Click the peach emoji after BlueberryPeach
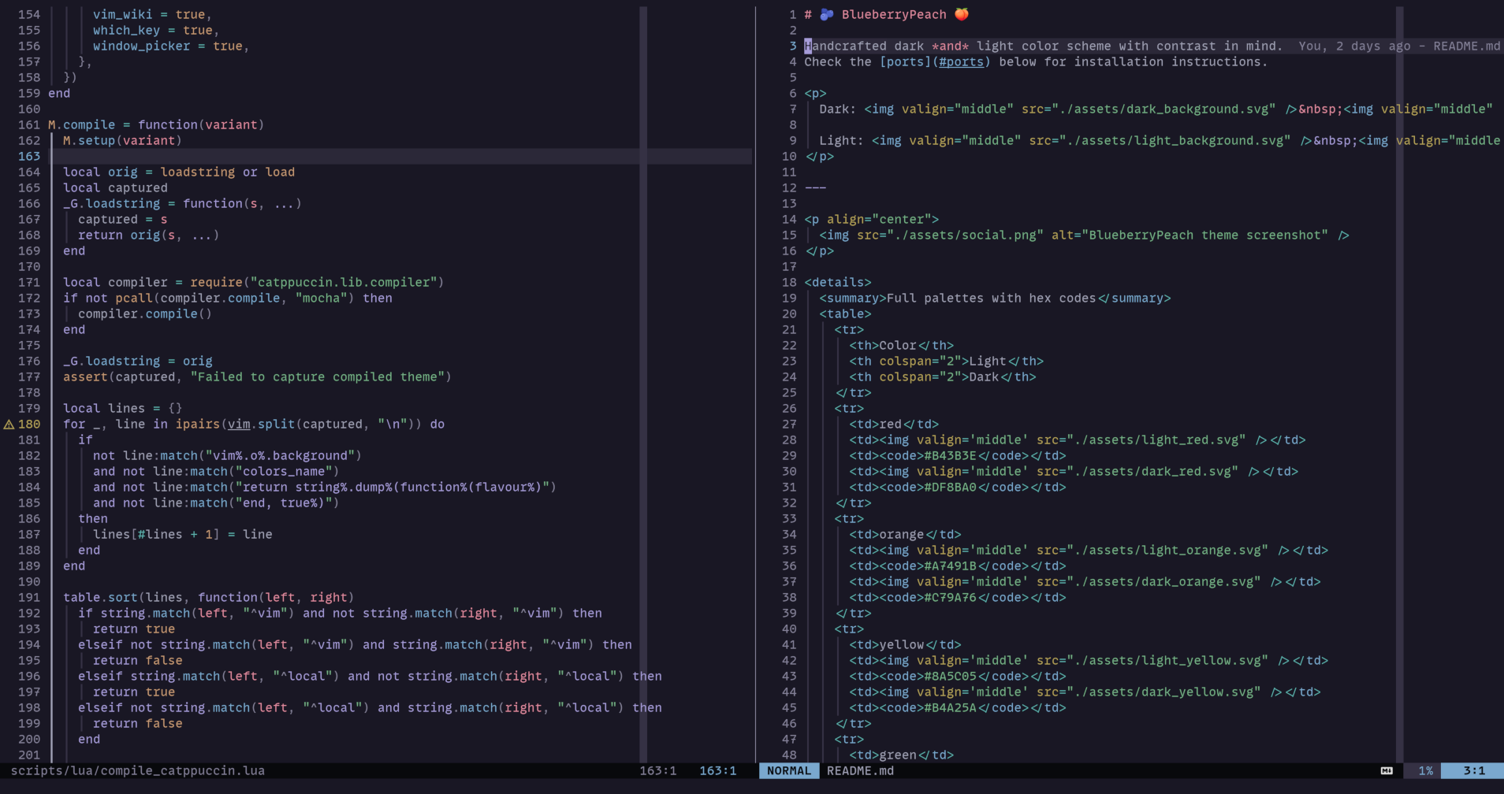 962,14
